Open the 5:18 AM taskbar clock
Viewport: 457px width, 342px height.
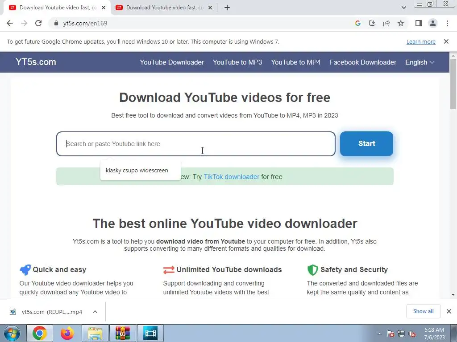[x=434, y=334]
